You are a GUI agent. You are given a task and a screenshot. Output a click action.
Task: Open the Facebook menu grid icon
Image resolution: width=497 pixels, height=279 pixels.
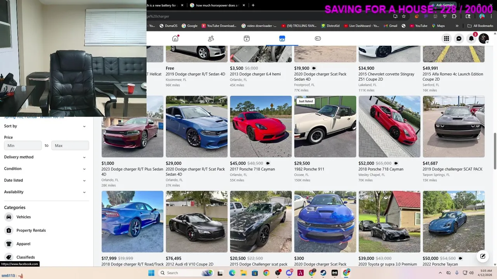[x=447, y=38]
